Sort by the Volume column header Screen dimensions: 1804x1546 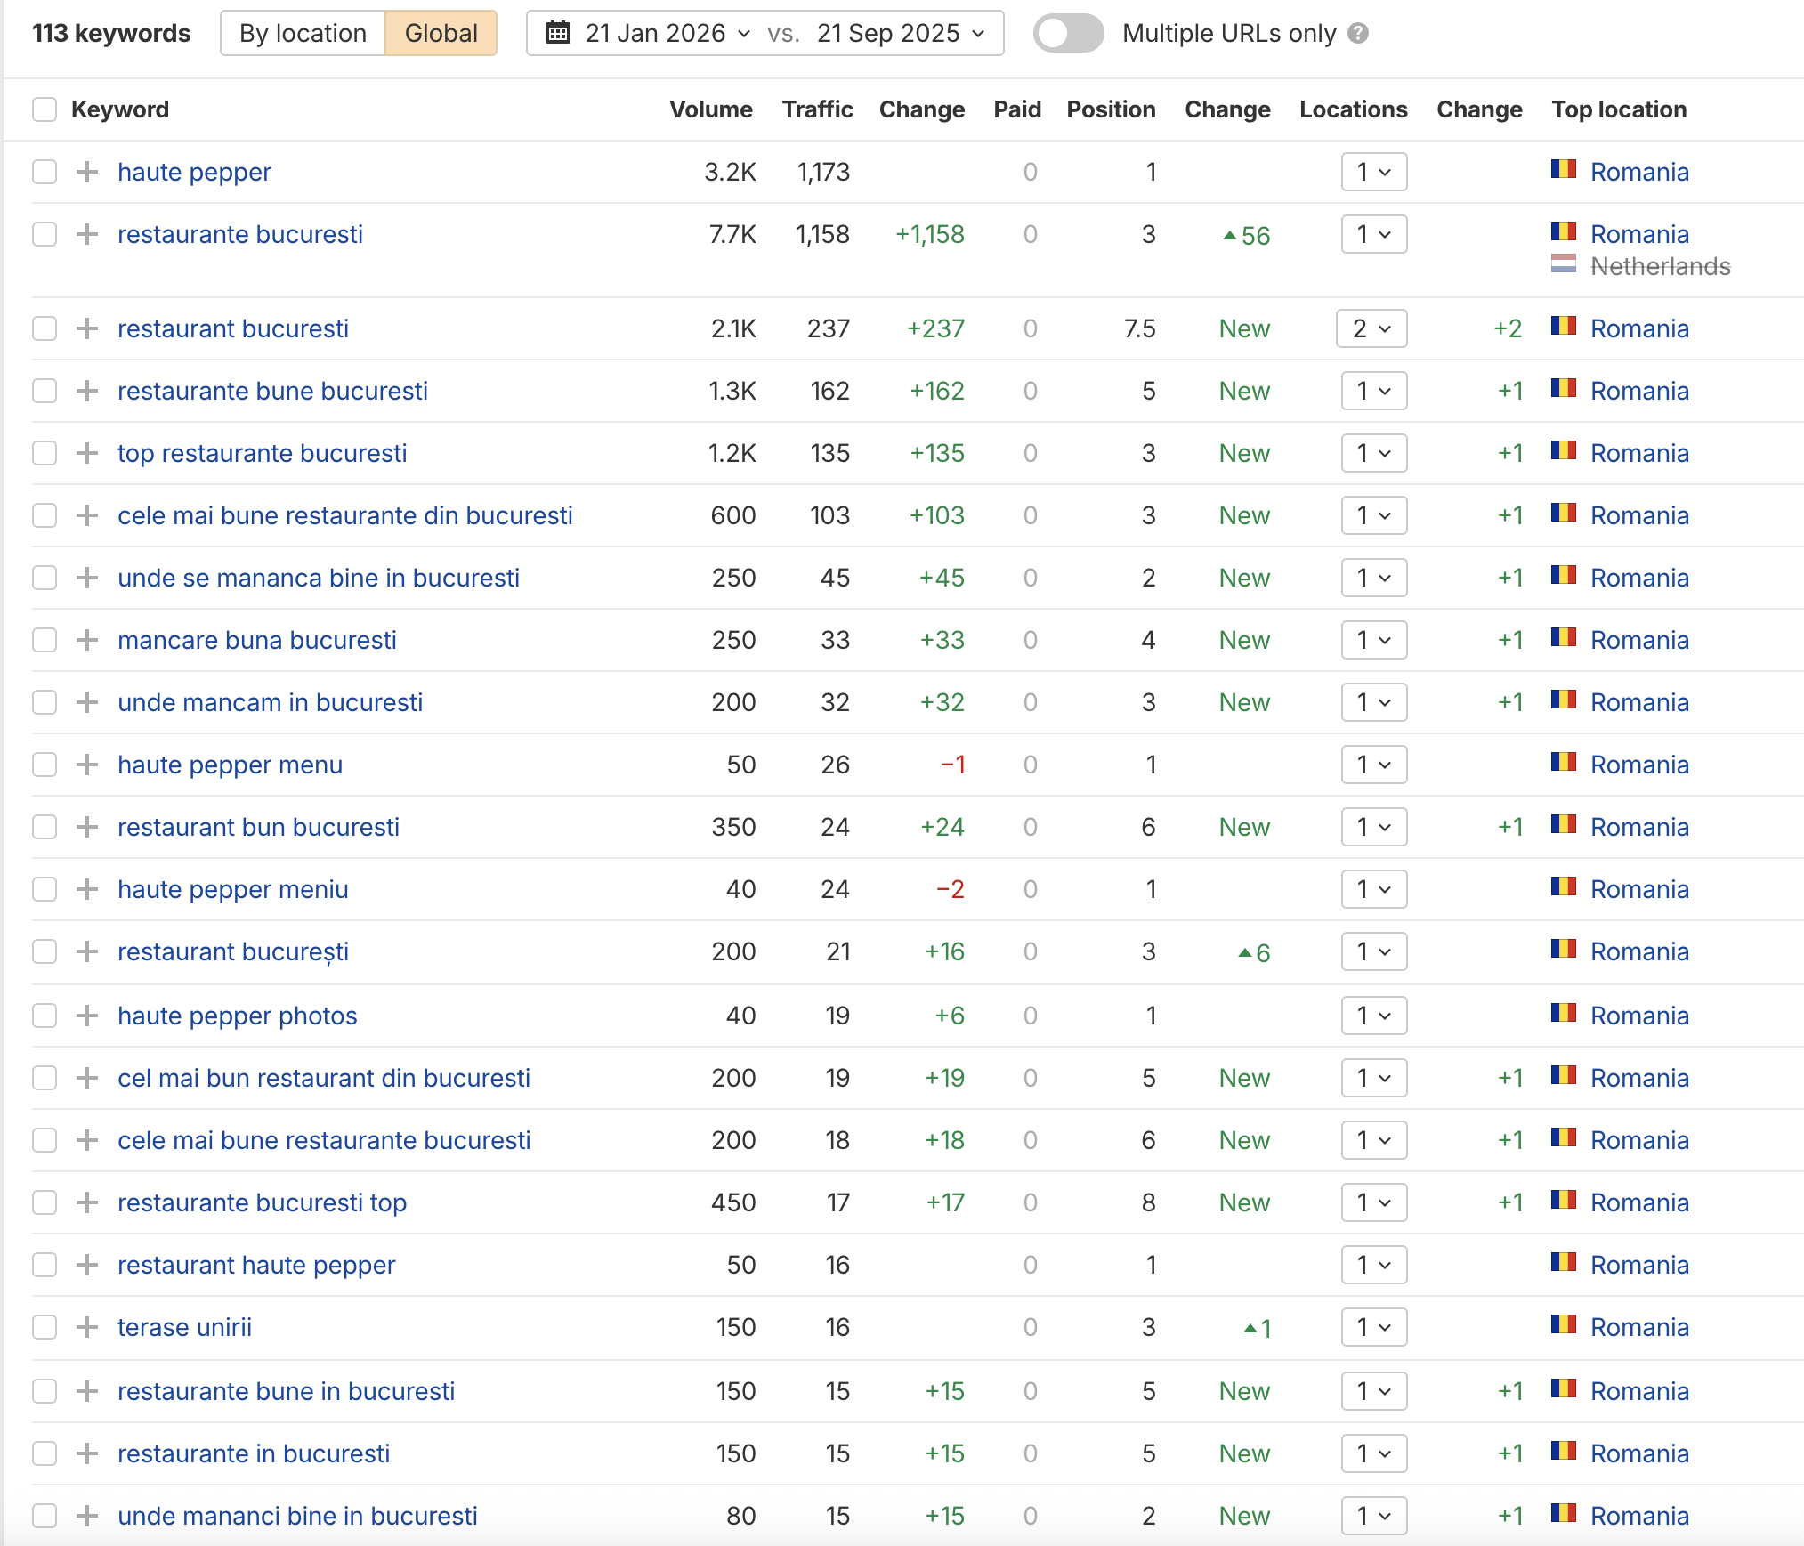point(710,109)
